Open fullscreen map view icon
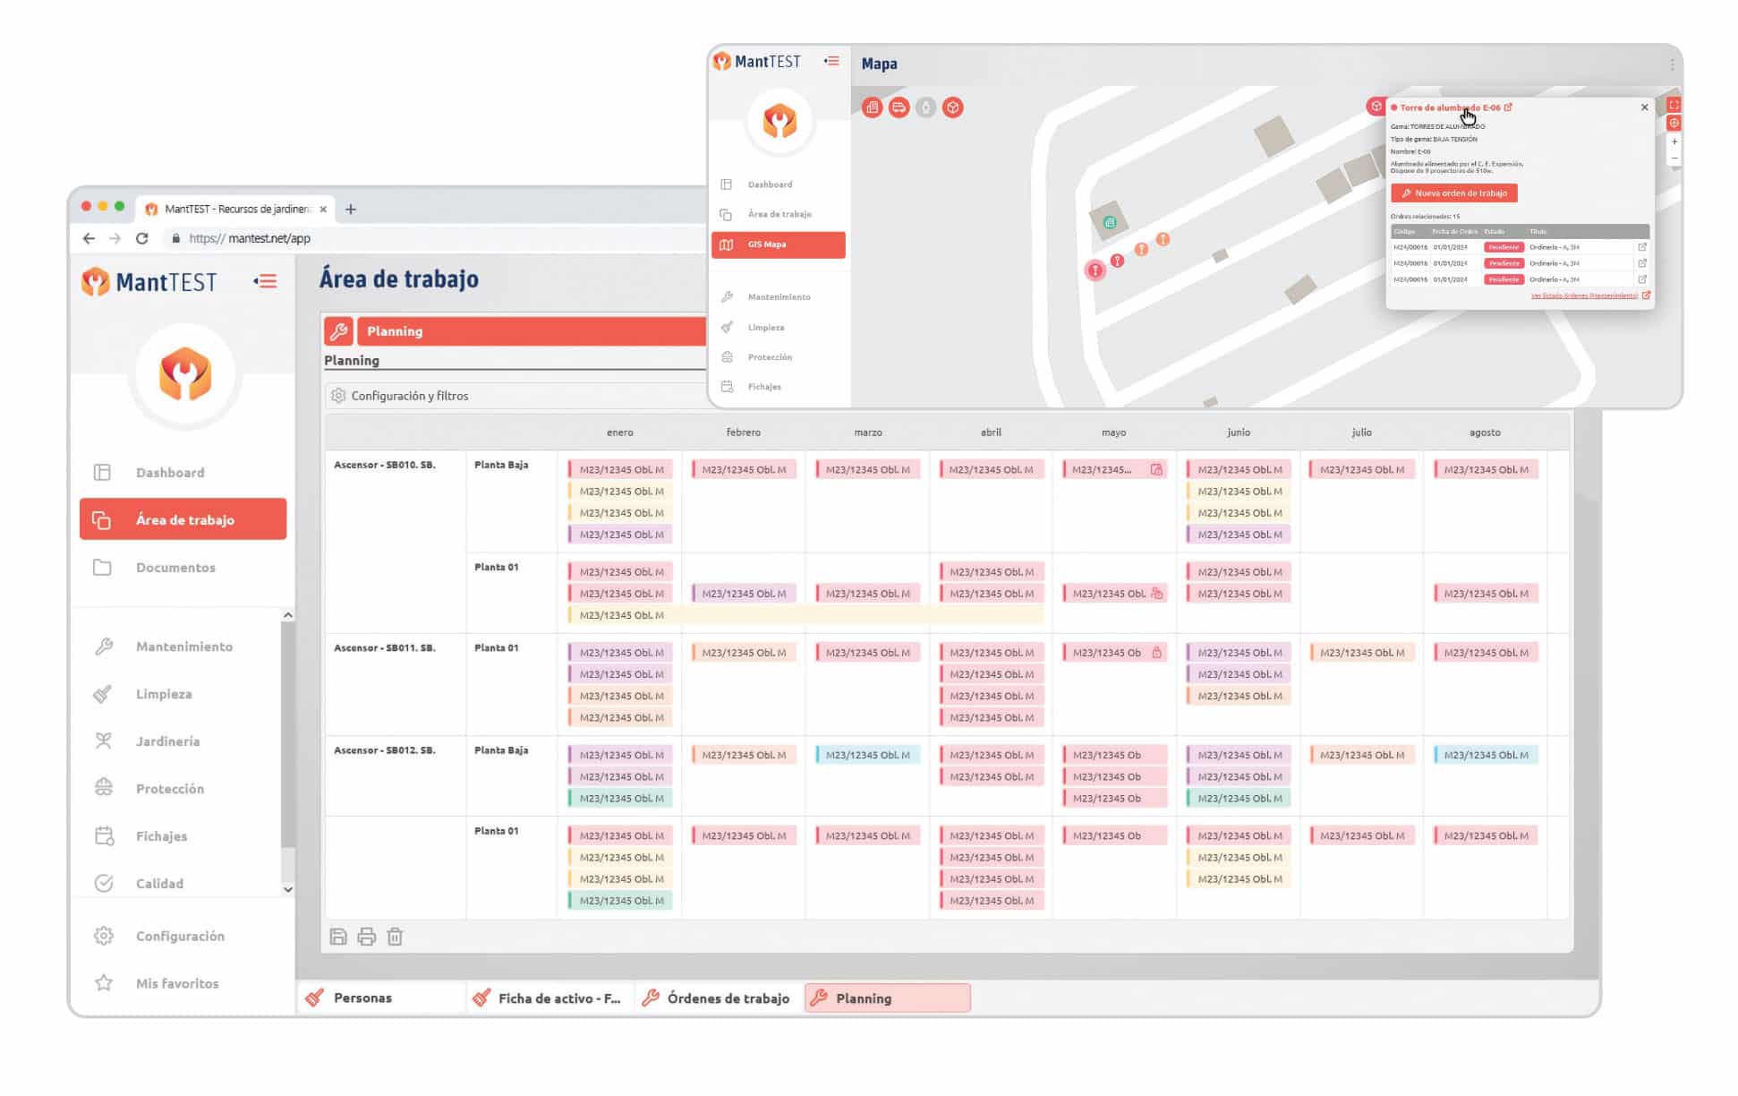 (1674, 105)
